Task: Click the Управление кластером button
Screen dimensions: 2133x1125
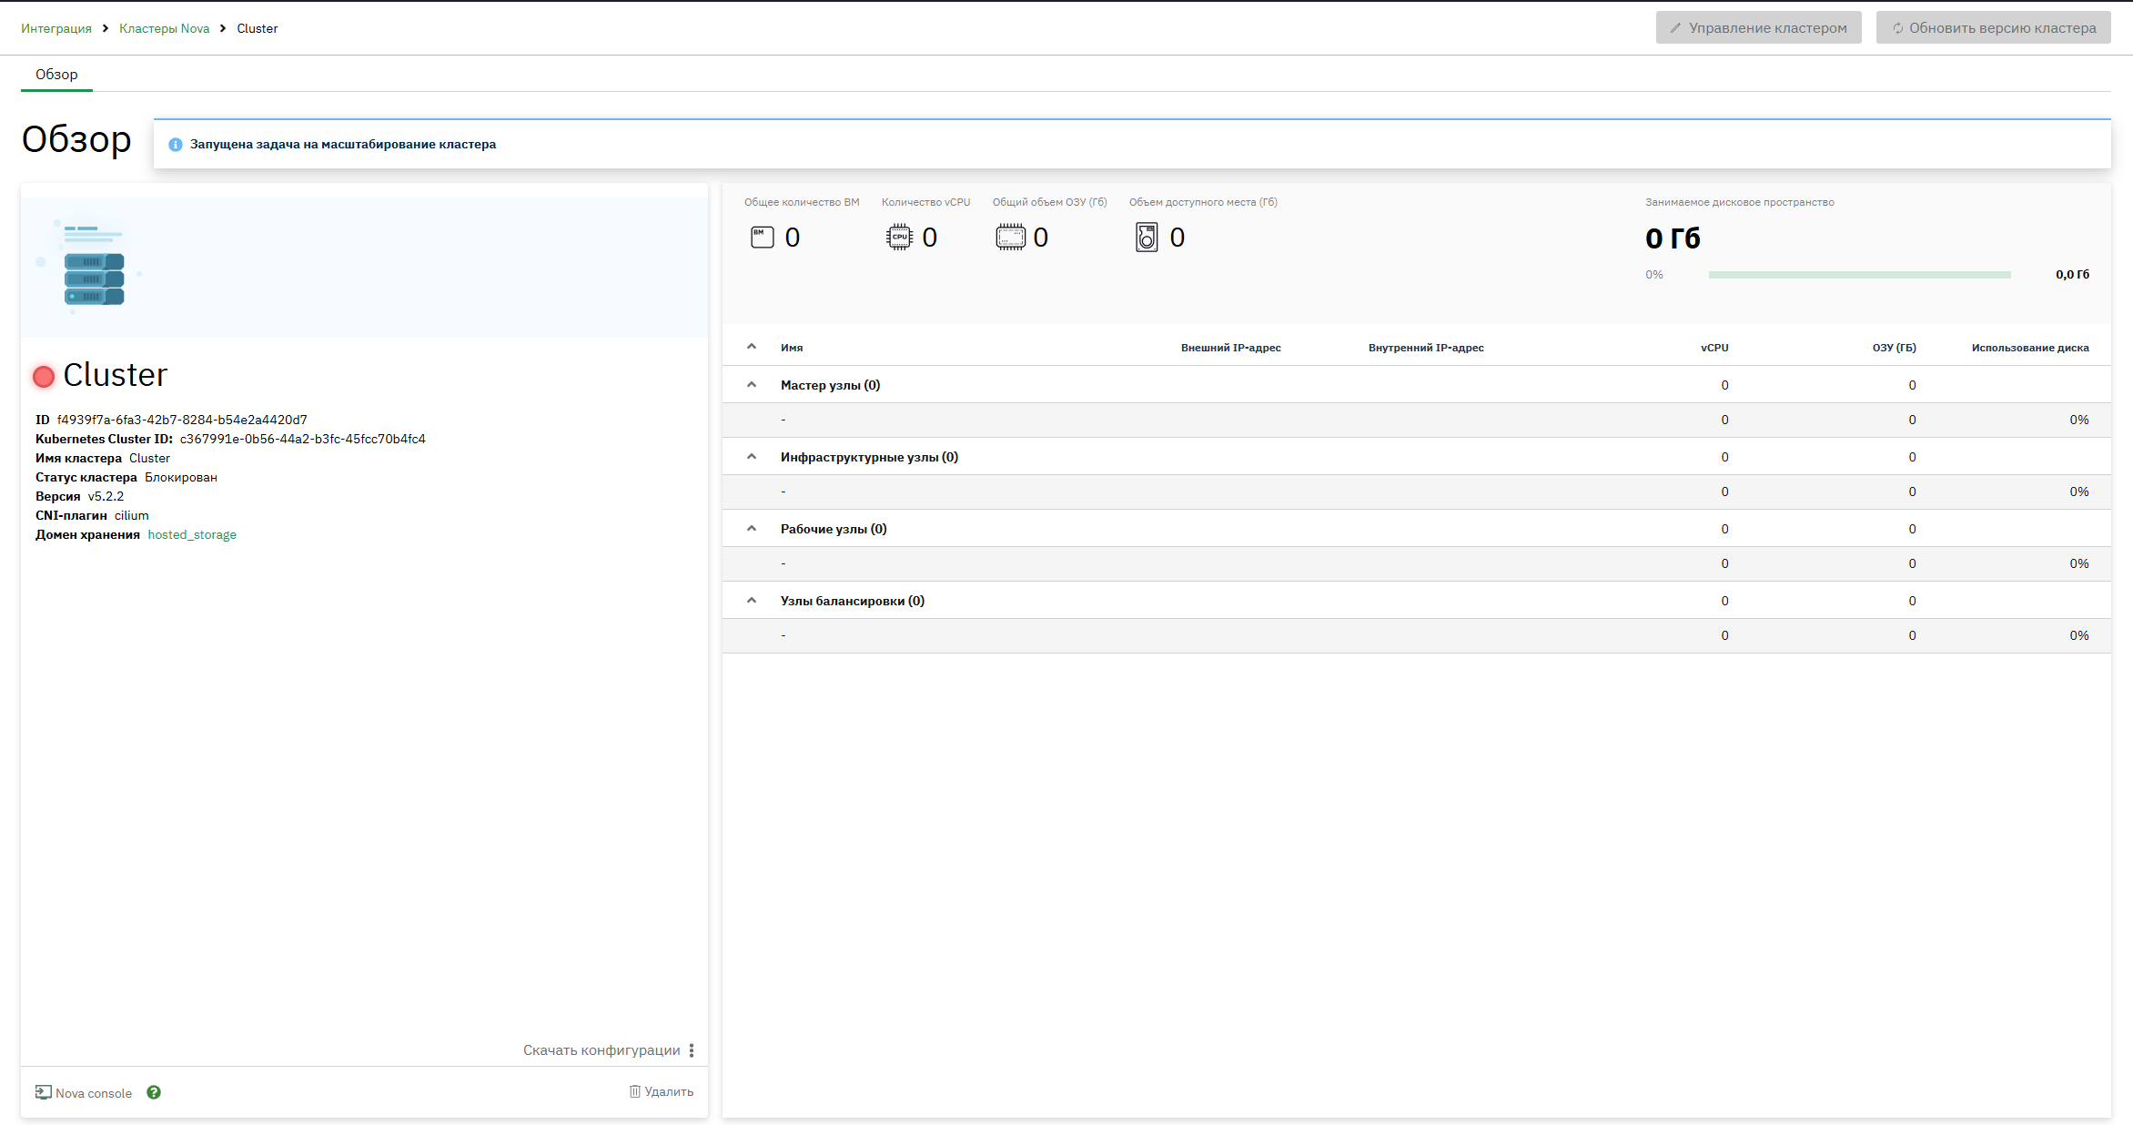Action: coord(1758,27)
